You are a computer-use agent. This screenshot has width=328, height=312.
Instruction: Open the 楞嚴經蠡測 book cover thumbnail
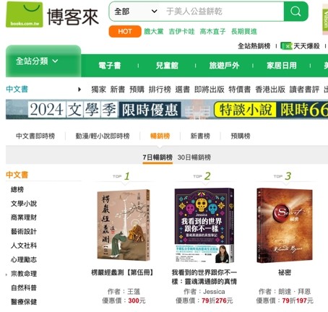coord(124,225)
